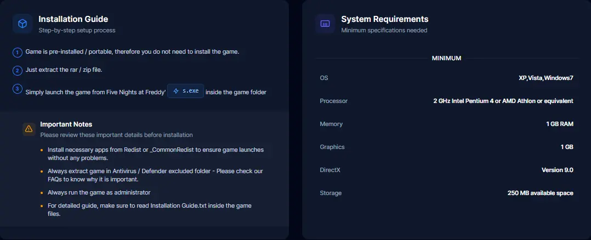
Task: Click the note about Antivirus excluded folder
Action: click(x=155, y=175)
